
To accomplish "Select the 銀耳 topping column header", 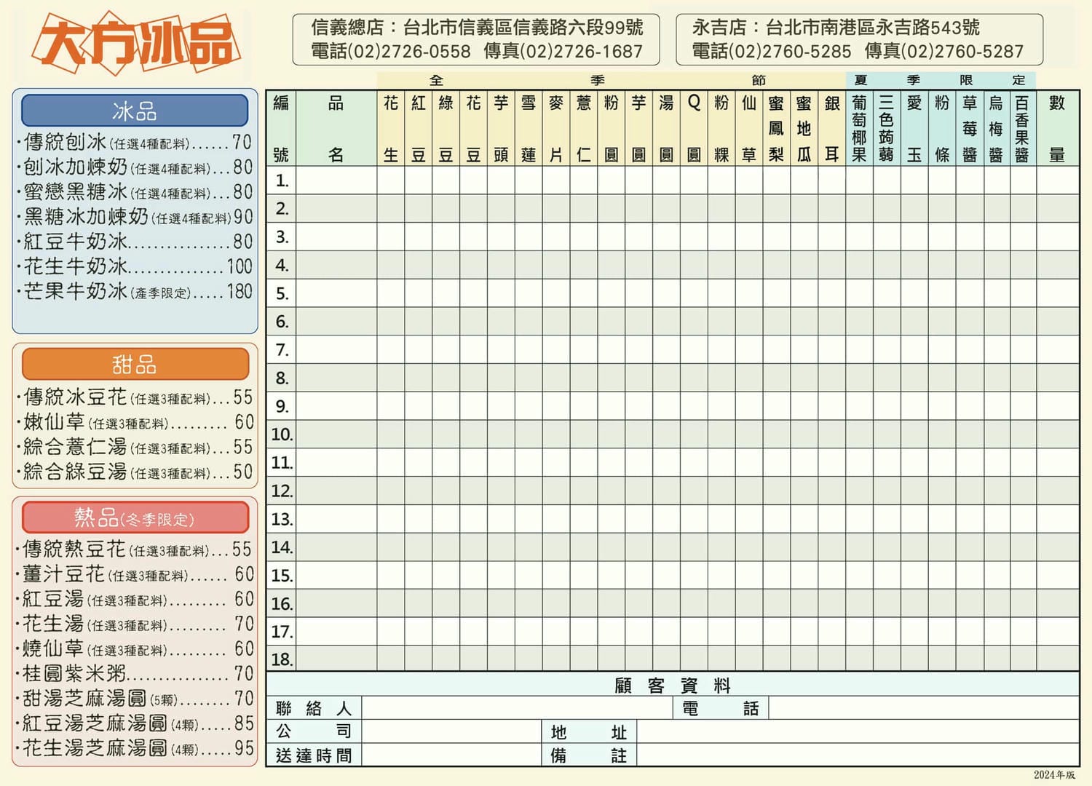I will point(832,127).
